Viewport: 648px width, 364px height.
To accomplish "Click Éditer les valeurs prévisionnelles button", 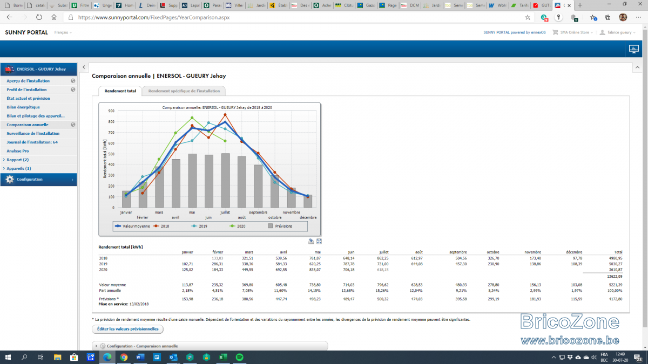I will [128, 329].
